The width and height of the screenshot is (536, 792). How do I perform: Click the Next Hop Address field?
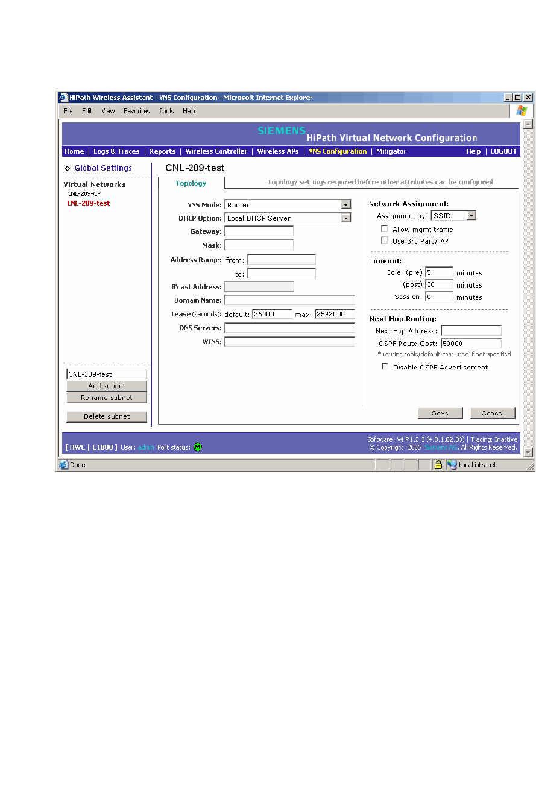click(471, 330)
